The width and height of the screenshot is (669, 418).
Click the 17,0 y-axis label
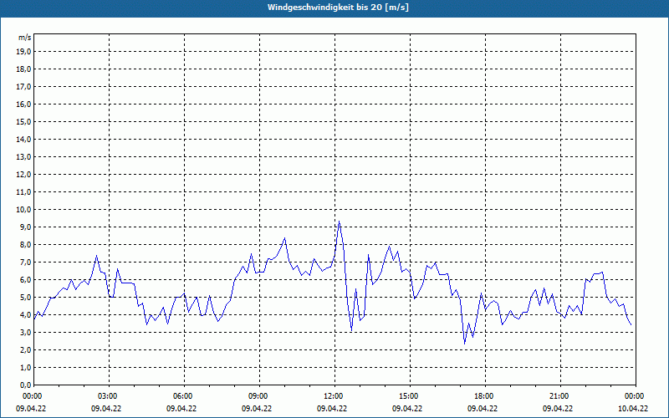pos(24,87)
